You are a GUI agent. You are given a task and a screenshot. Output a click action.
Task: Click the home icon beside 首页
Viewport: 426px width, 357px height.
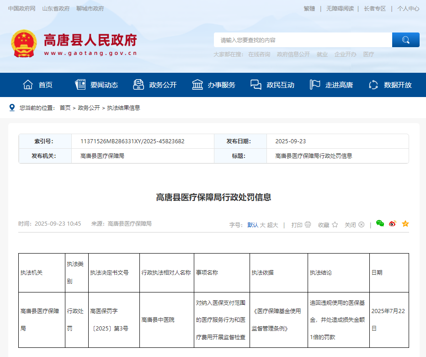coord(27,84)
